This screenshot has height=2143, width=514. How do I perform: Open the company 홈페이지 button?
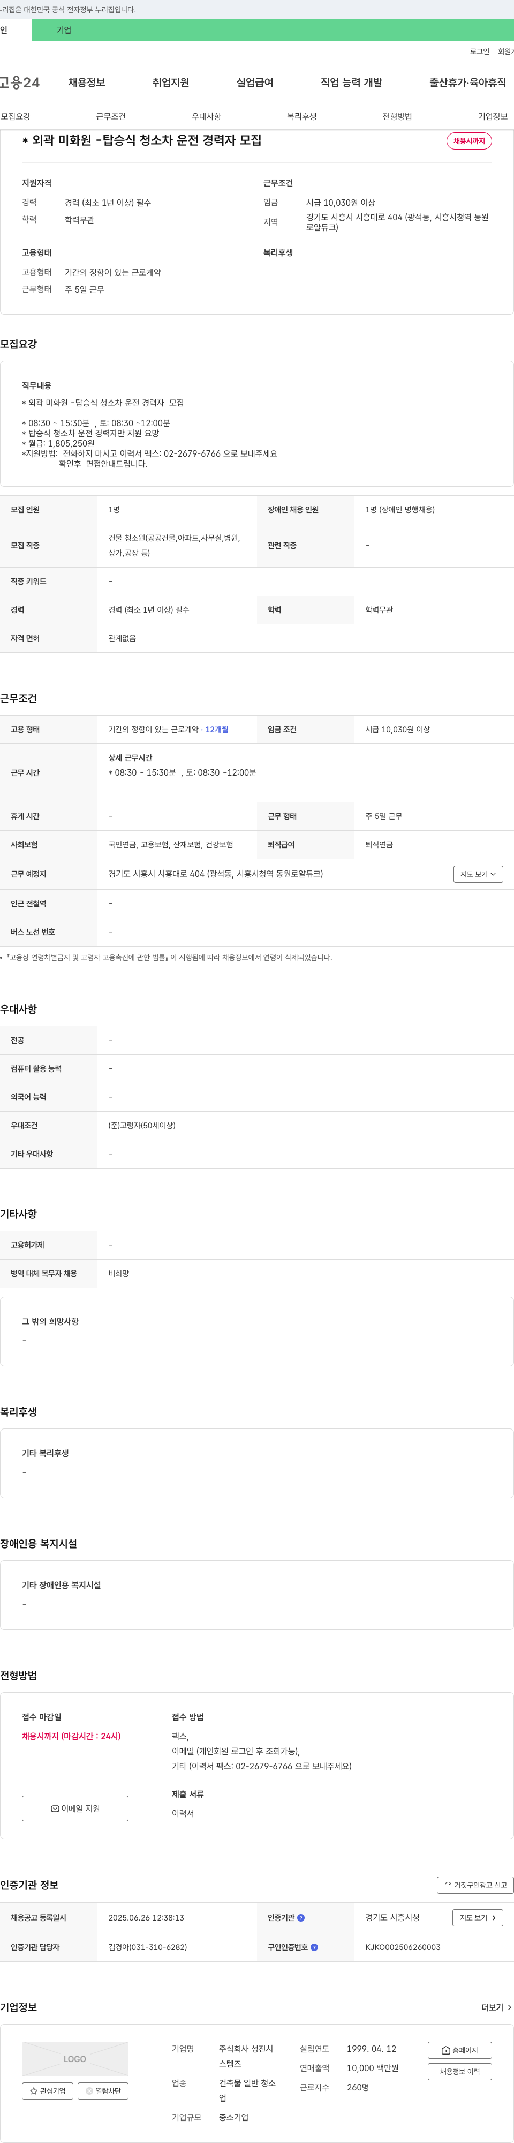tap(459, 2051)
